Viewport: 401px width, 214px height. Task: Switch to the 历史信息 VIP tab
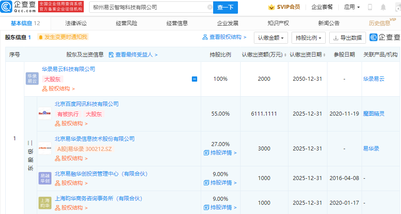[382, 23]
